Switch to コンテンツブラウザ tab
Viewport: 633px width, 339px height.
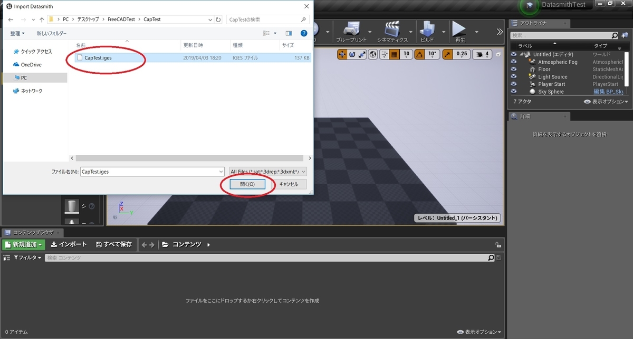click(33, 233)
